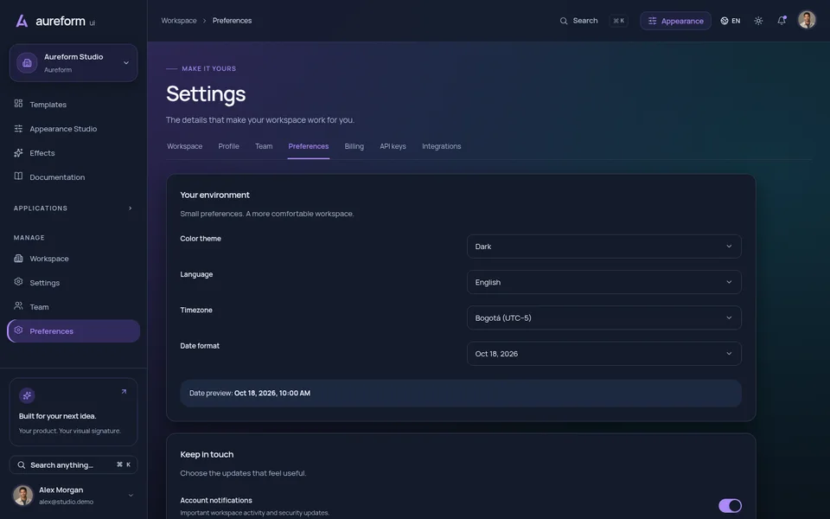Click the EN language globe icon

tap(725, 21)
